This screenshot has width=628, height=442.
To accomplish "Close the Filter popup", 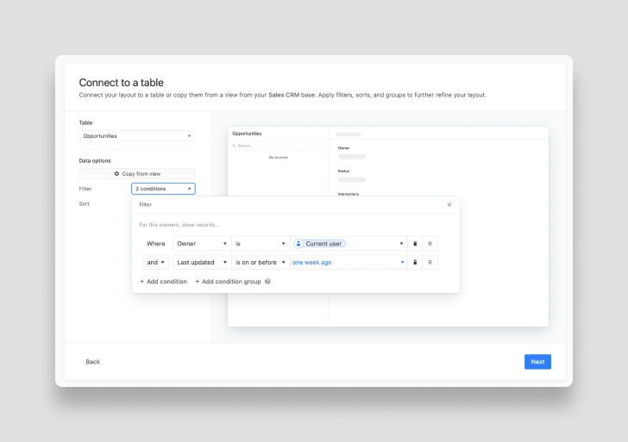I will click(449, 204).
